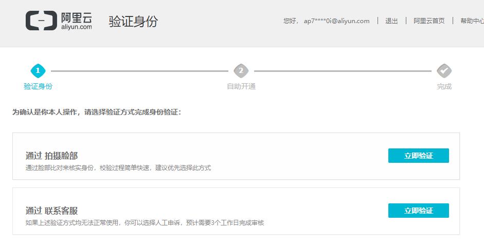The width and height of the screenshot is (484, 246).
Task: Select the 验证身份 step label under step 1
Action: 38,86
